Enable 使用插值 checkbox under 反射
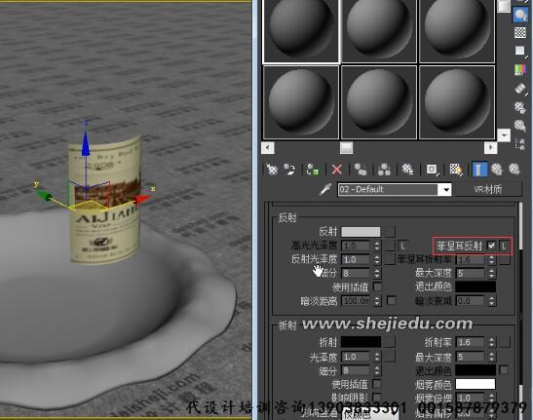 tap(377, 287)
